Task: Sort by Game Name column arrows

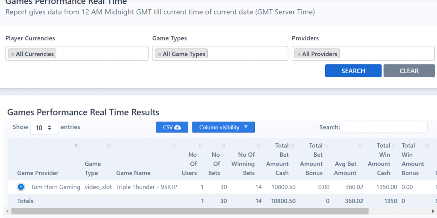Action: point(174,146)
